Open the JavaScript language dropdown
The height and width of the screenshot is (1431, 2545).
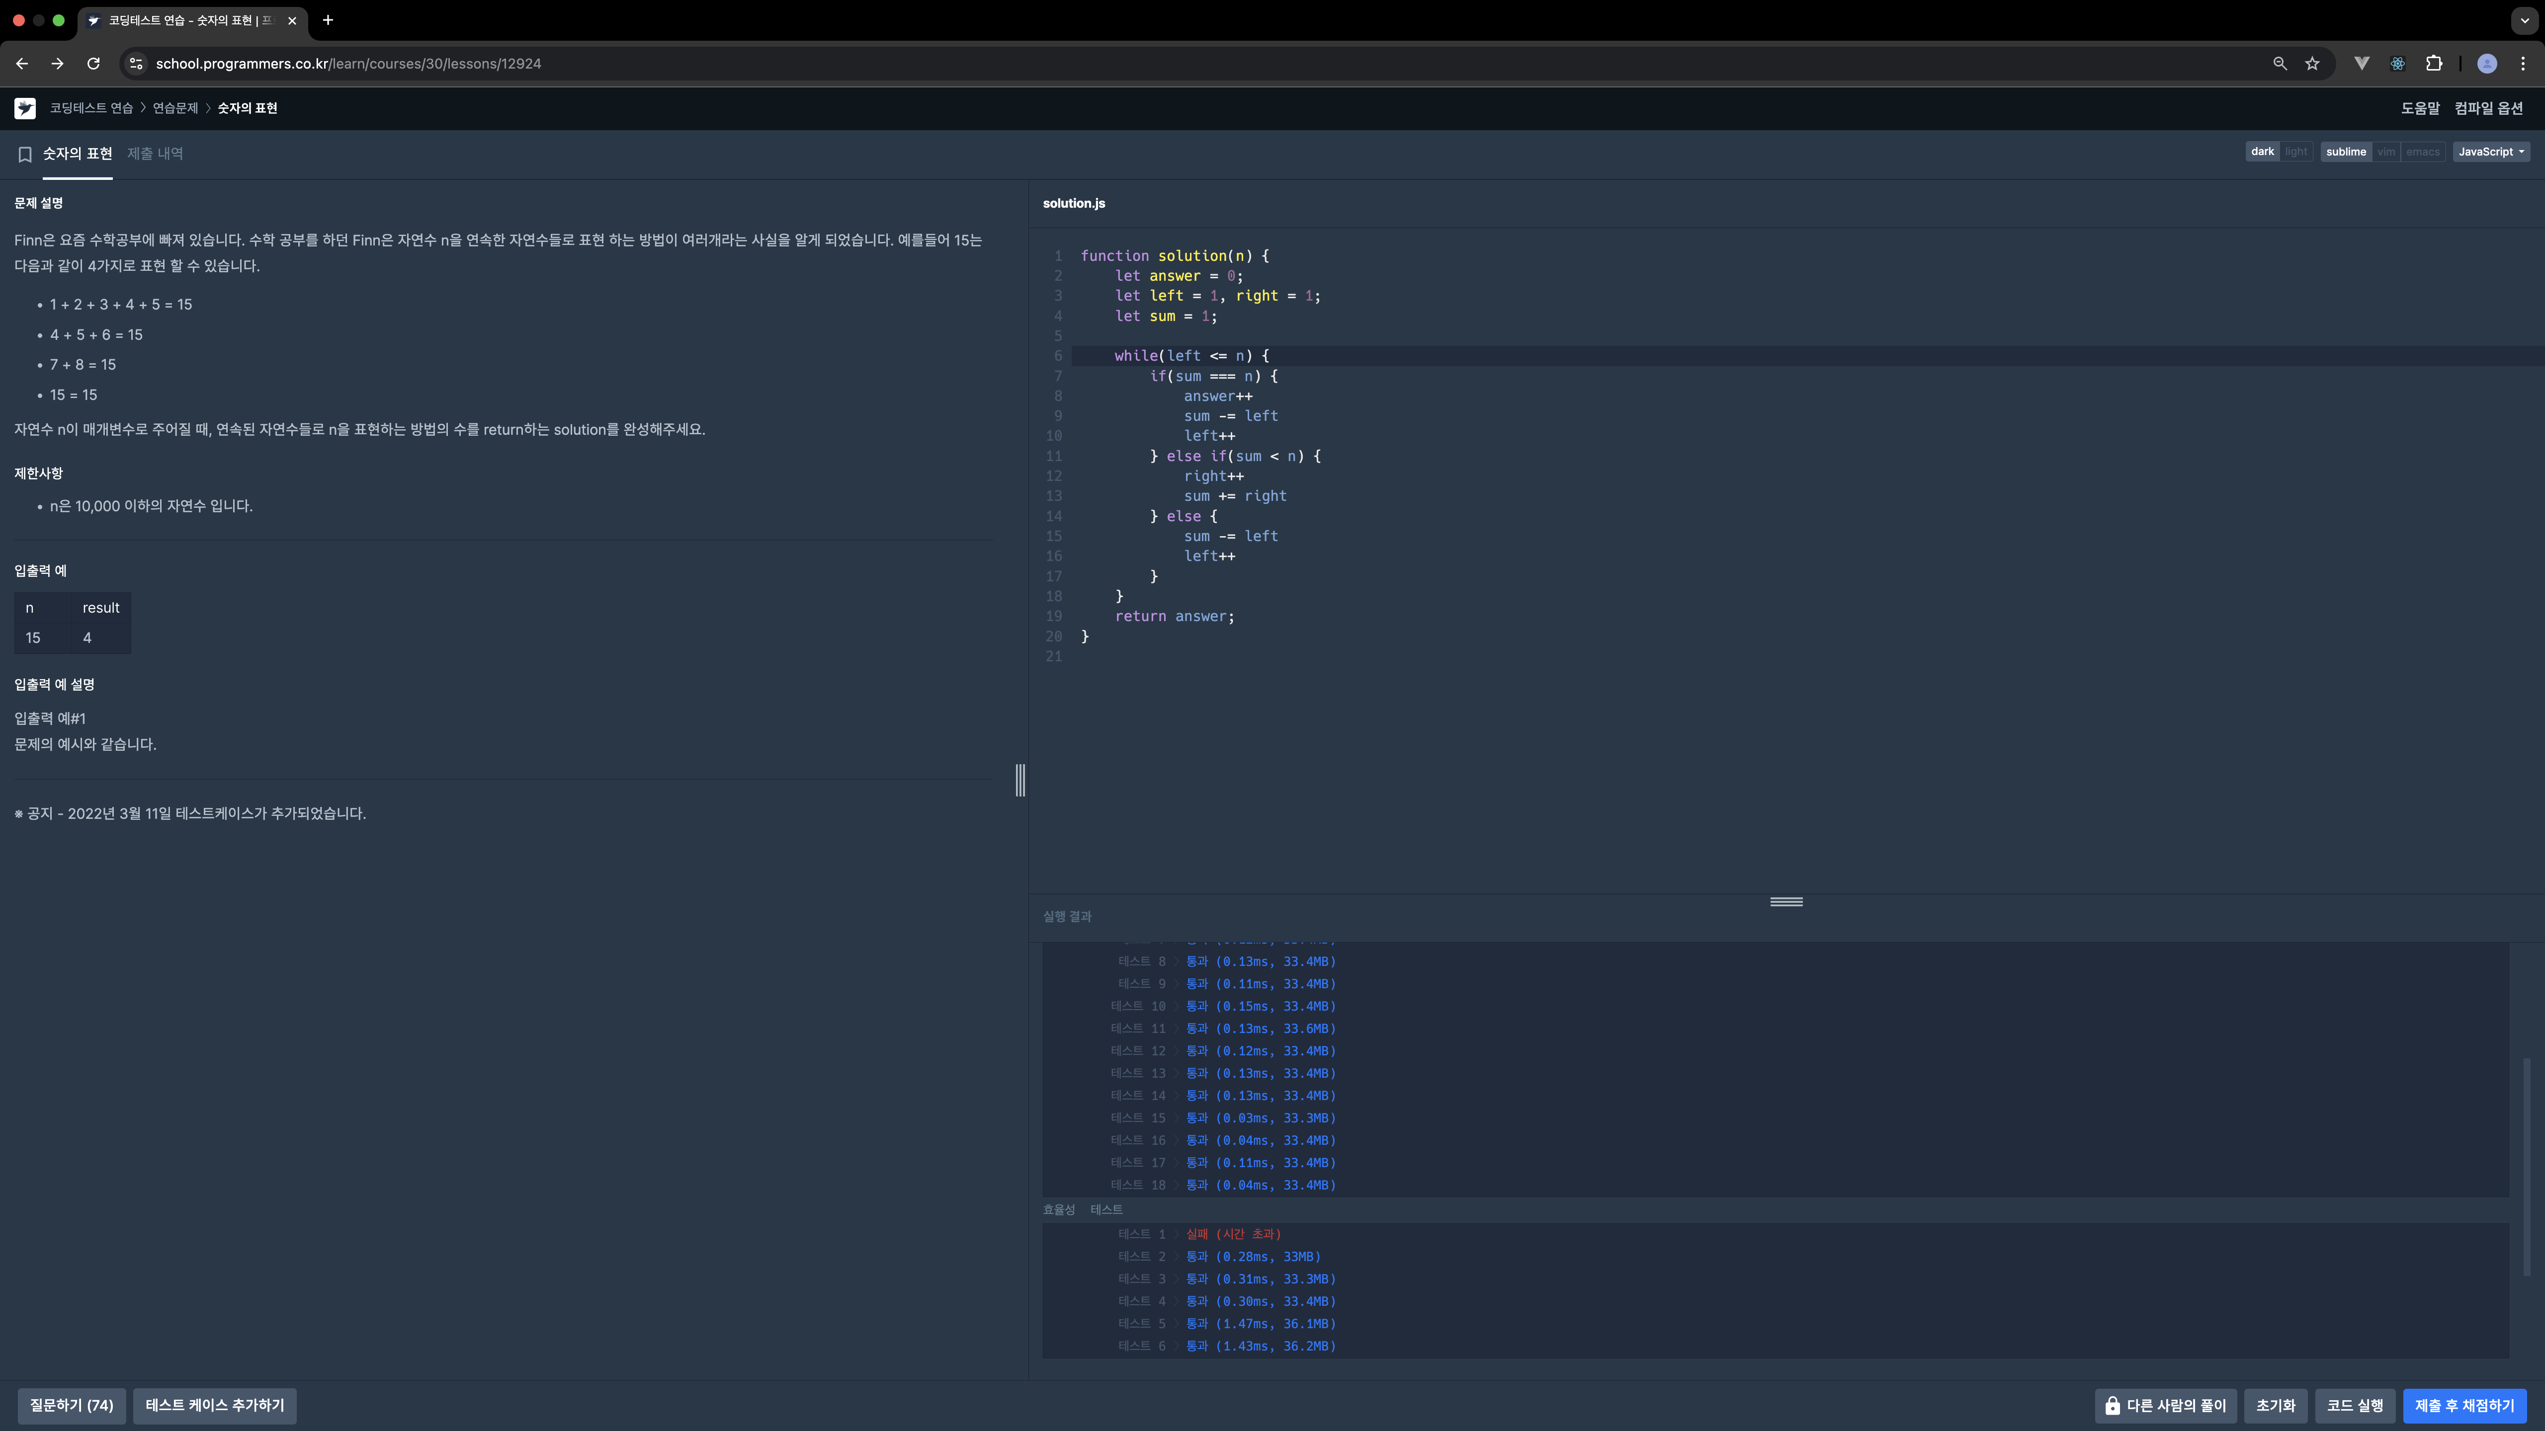[2491, 152]
